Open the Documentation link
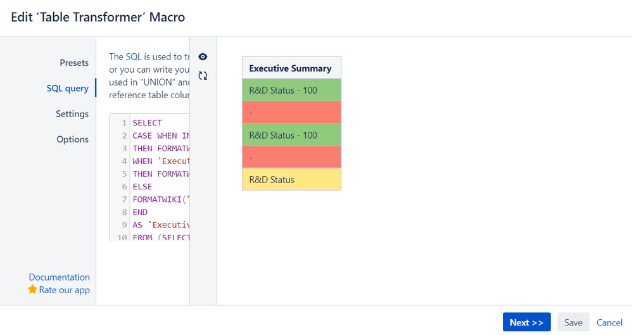 (59, 277)
